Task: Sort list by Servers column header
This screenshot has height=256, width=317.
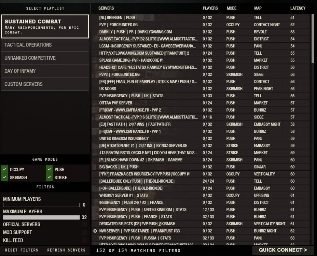Action: pyautogui.click(x=106, y=8)
